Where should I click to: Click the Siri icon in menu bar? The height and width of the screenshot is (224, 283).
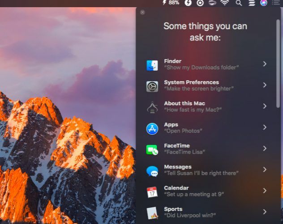tap(263, 3)
